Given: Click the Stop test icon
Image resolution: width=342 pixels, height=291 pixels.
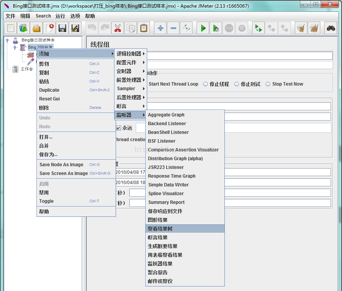Looking at the screenshot, I should pyautogui.click(x=229, y=28).
